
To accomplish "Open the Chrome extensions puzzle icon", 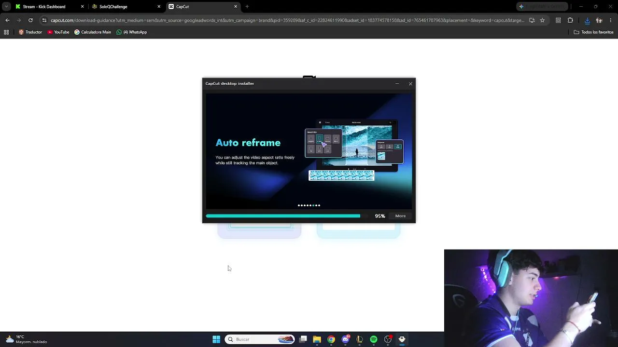I will (570, 20).
